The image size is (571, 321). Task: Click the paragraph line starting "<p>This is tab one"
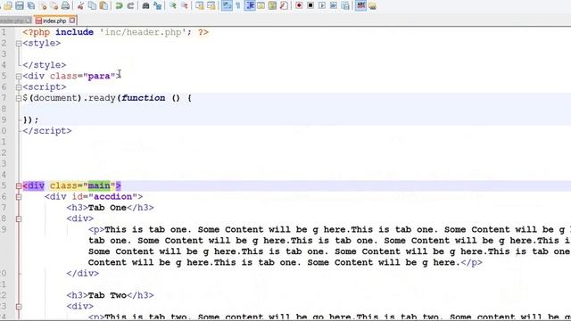tap(329, 229)
